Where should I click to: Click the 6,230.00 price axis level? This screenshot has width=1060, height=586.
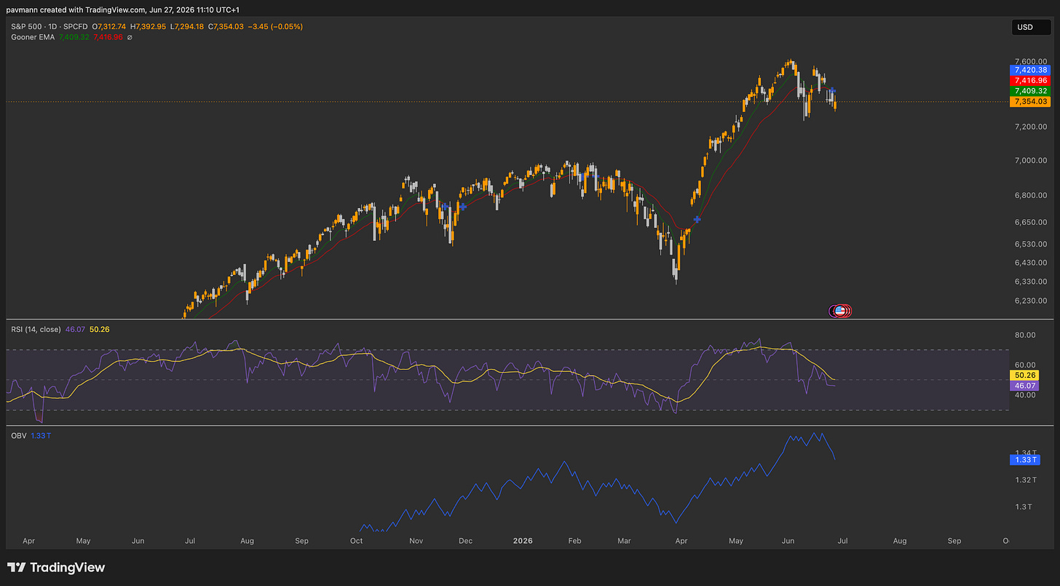1030,301
